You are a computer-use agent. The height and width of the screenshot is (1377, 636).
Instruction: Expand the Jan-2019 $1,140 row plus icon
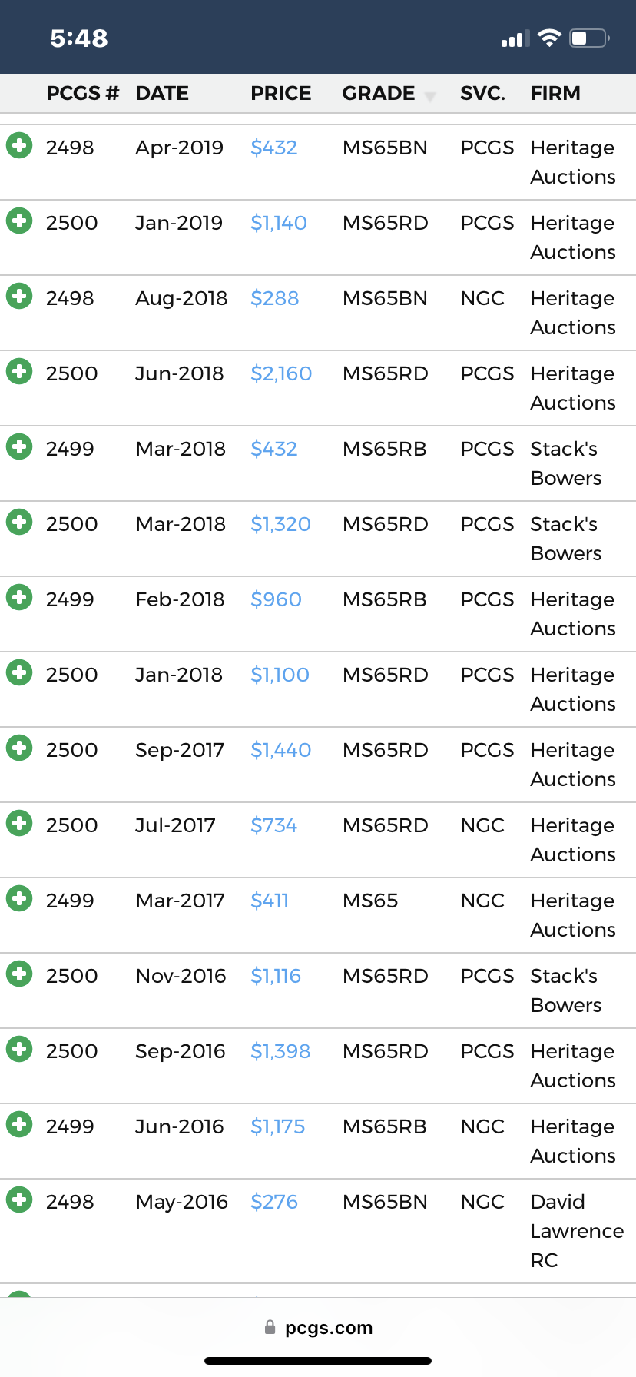(x=19, y=221)
